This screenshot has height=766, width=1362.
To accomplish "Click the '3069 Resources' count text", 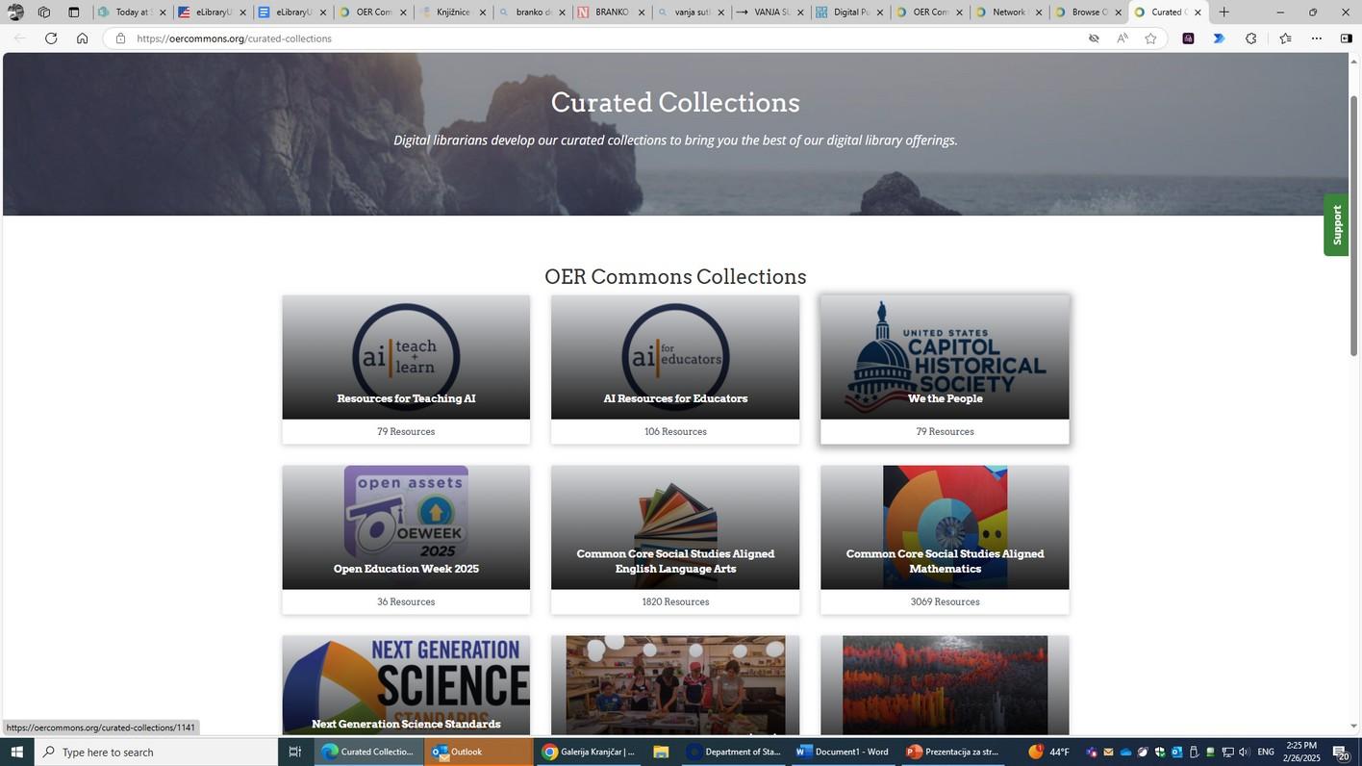I will [x=945, y=602].
